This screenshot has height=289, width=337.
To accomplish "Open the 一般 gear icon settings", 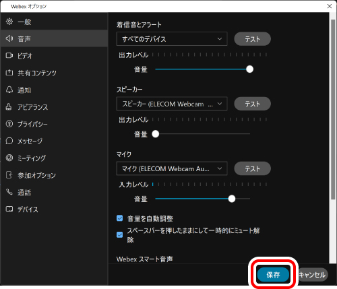I will (x=9, y=22).
